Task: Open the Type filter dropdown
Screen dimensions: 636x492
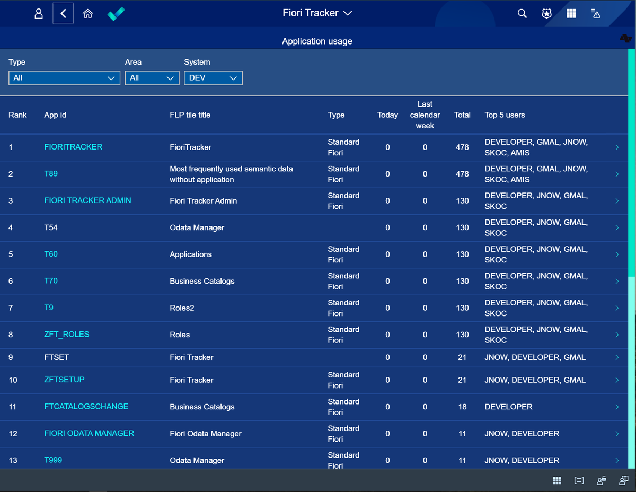Action: click(64, 78)
